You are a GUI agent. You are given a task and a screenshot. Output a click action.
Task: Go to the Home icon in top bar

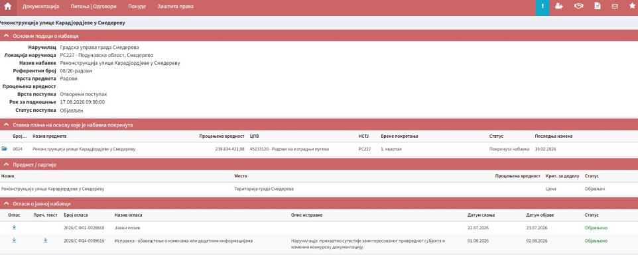(x=8, y=7)
